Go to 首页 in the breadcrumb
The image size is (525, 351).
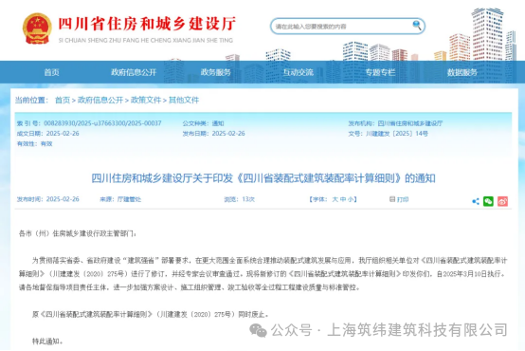[x=63, y=100]
